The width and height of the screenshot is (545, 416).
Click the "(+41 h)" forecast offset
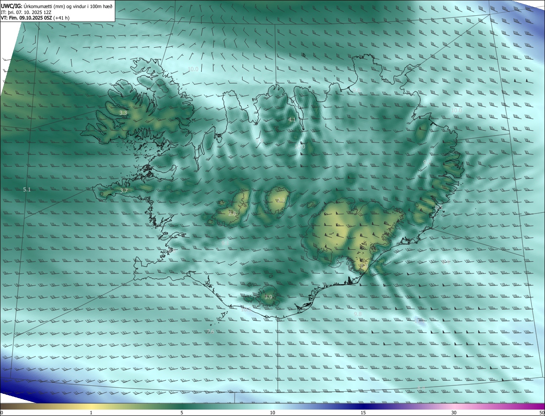tap(61, 18)
